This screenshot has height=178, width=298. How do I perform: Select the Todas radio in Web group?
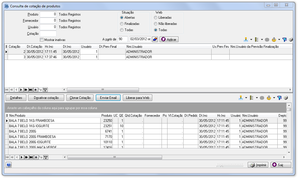click(156, 30)
